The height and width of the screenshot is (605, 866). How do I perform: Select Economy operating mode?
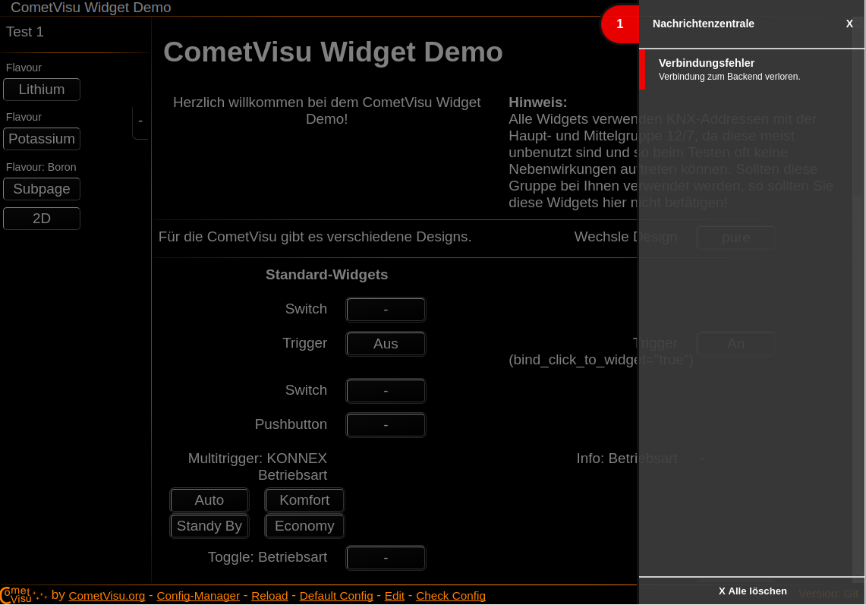[x=304, y=526]
